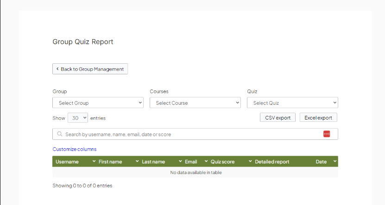Click the sort arrow for First name column
The image size is (385, 205).
coord(137,162)
